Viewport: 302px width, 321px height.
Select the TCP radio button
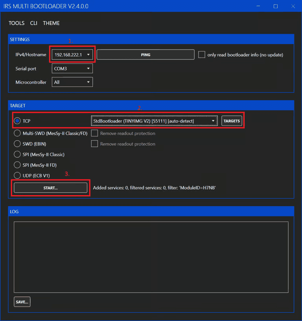point(17,121)
